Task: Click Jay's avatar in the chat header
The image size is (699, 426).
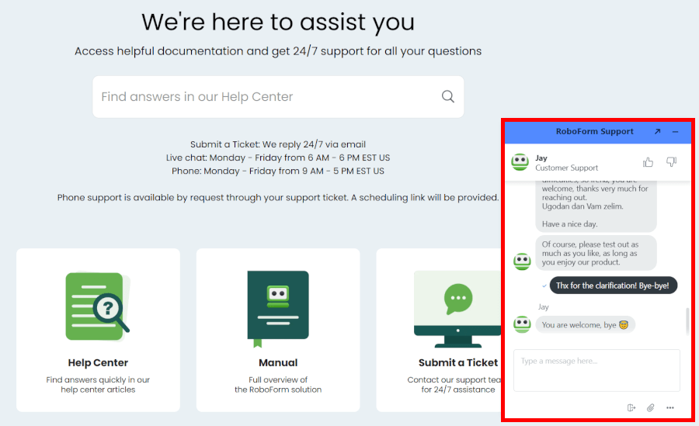Action: click(520, 162)
